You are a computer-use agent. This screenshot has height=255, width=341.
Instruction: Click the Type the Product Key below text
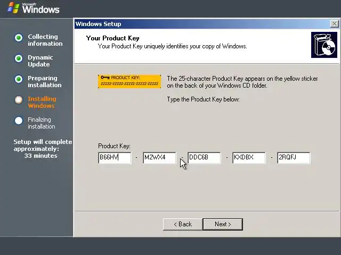tap(203, 99)
